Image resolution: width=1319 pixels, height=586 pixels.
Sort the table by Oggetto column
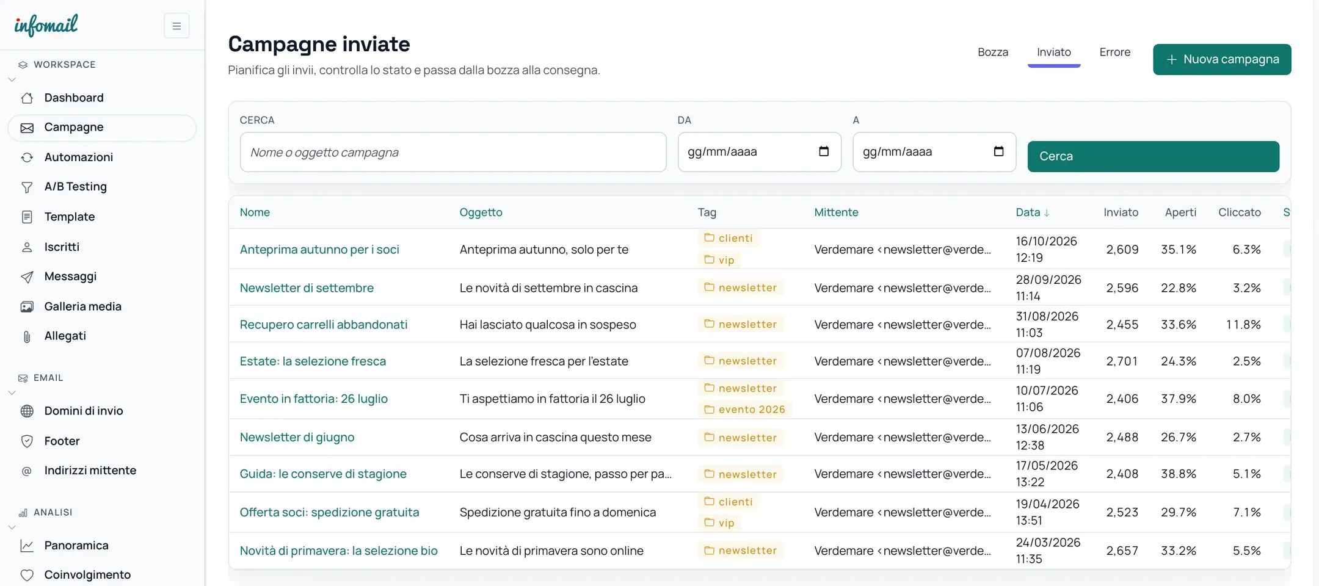tap(481, 212)
